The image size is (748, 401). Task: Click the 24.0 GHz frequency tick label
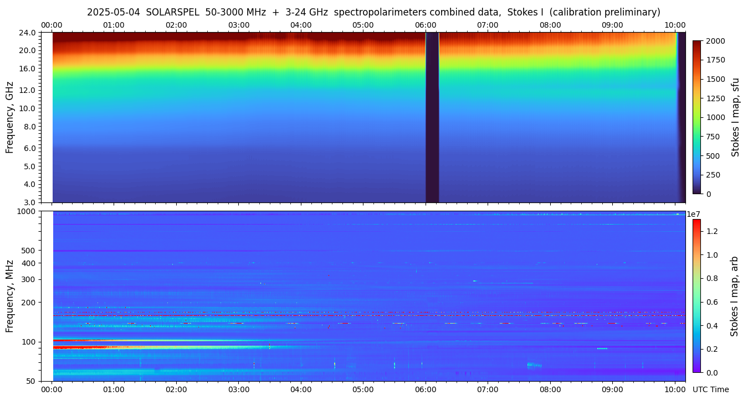(28, 33)
